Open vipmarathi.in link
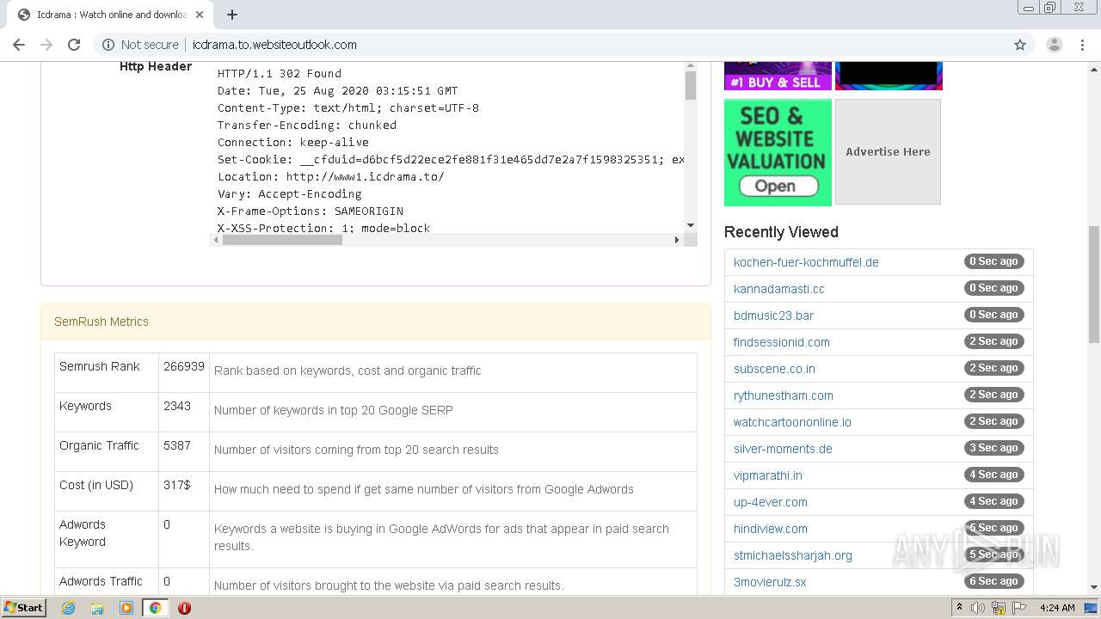Viewport: 1101px width, 619px height. pos(767,475)
